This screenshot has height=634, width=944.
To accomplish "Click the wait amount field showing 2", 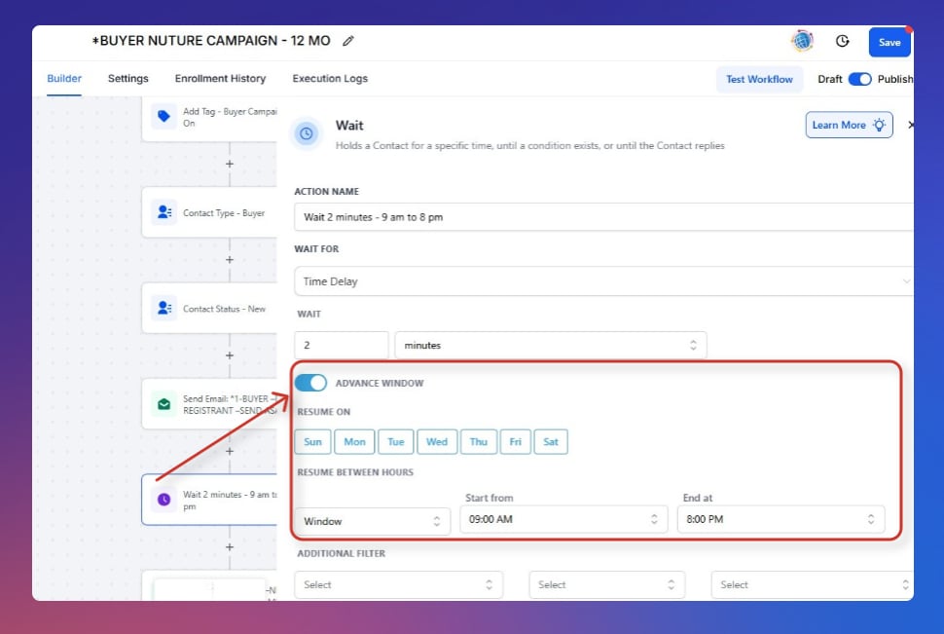I will [x=342, y=346].
